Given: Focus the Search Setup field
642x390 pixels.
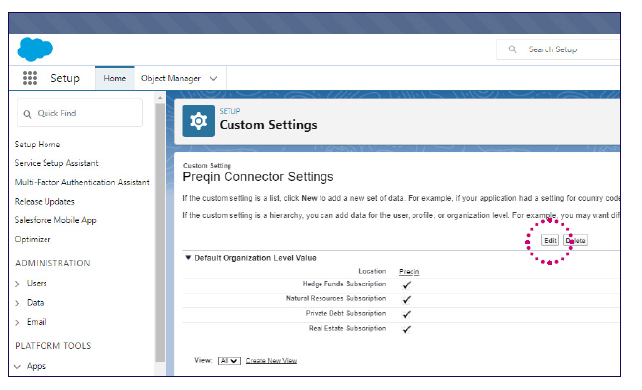Looking at the screenshot, I should pos(558,49).
